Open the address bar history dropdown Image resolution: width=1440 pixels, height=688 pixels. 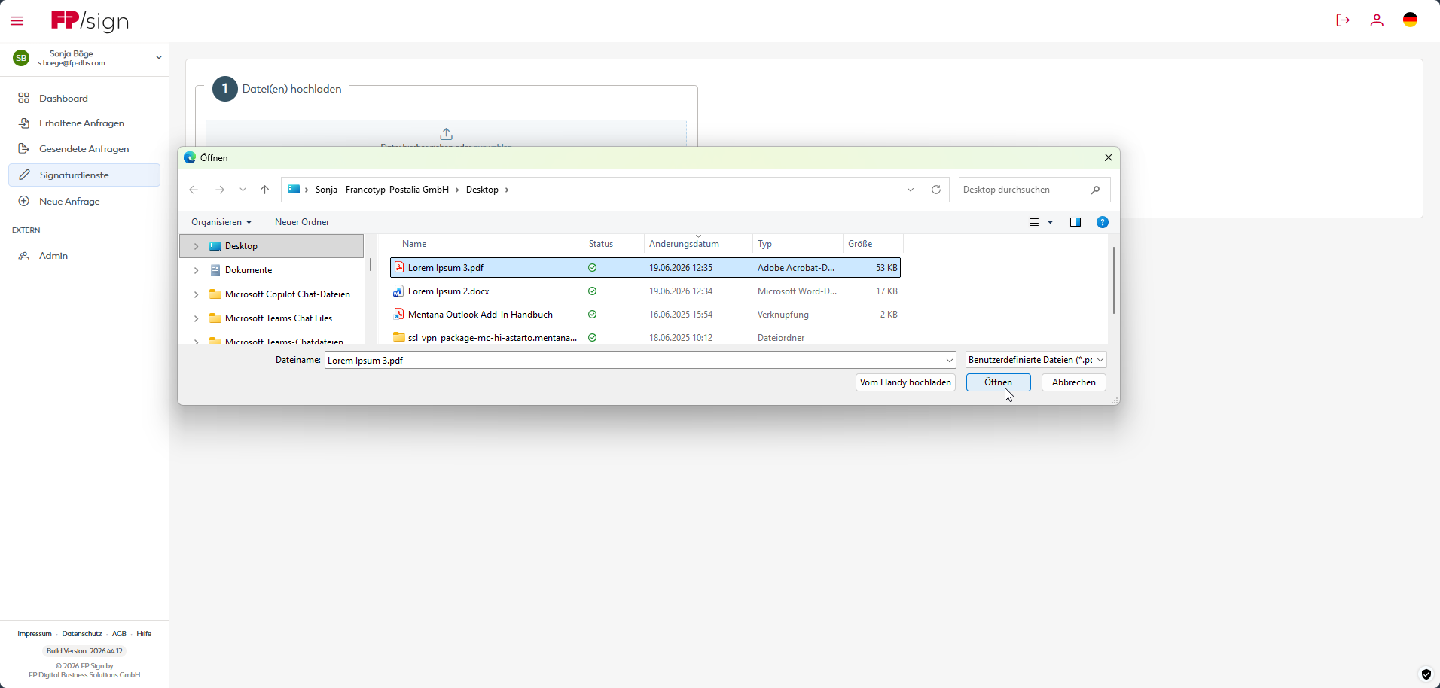tap(911, 190)
